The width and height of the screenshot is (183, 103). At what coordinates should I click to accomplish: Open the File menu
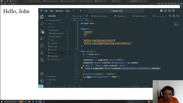(46, 11)
